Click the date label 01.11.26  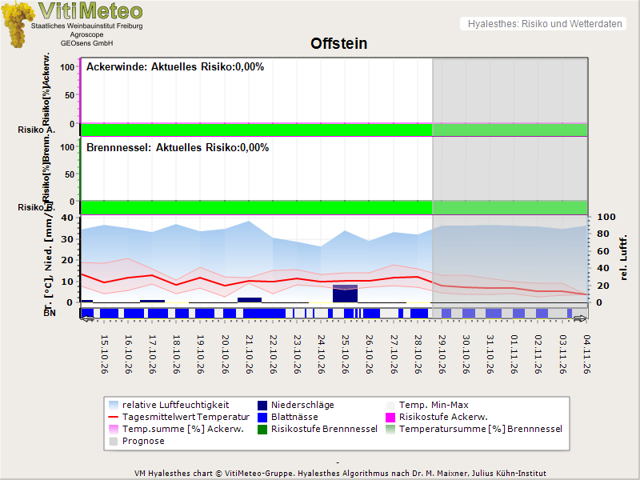click(x=514, y=354)
